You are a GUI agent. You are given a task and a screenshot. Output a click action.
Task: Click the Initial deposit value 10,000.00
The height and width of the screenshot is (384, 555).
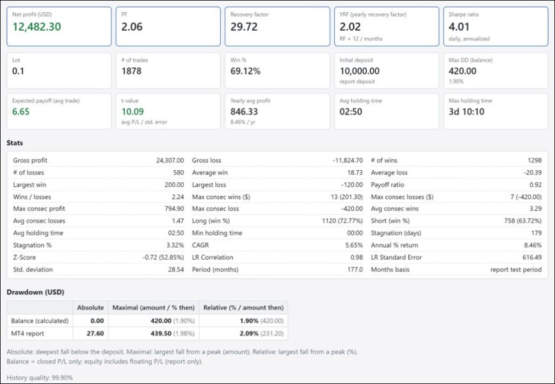click(x=360, y=71)
